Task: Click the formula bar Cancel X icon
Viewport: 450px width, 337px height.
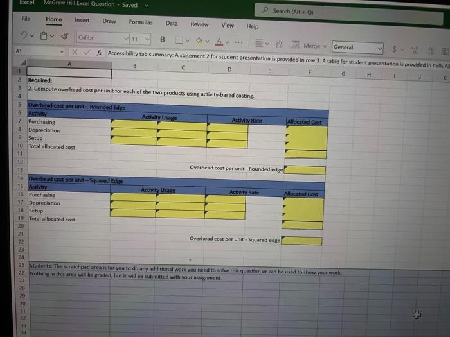Action: tap(75, 52)
